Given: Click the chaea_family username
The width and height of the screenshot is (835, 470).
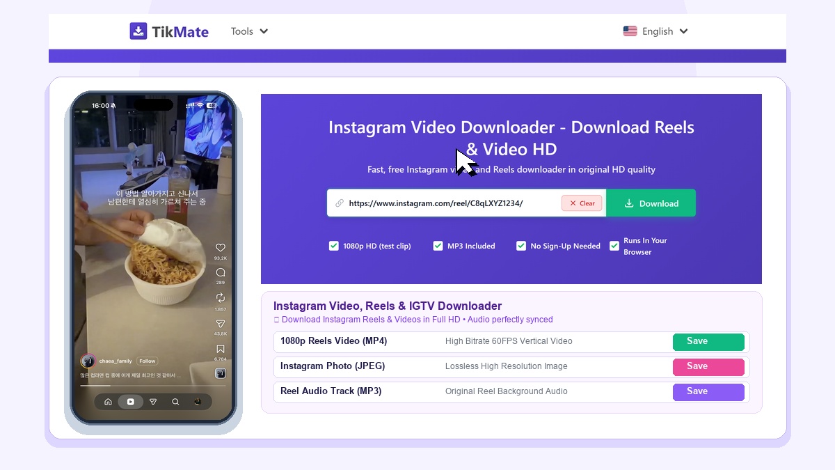Looking at the screenshot, I should (116, 361).
